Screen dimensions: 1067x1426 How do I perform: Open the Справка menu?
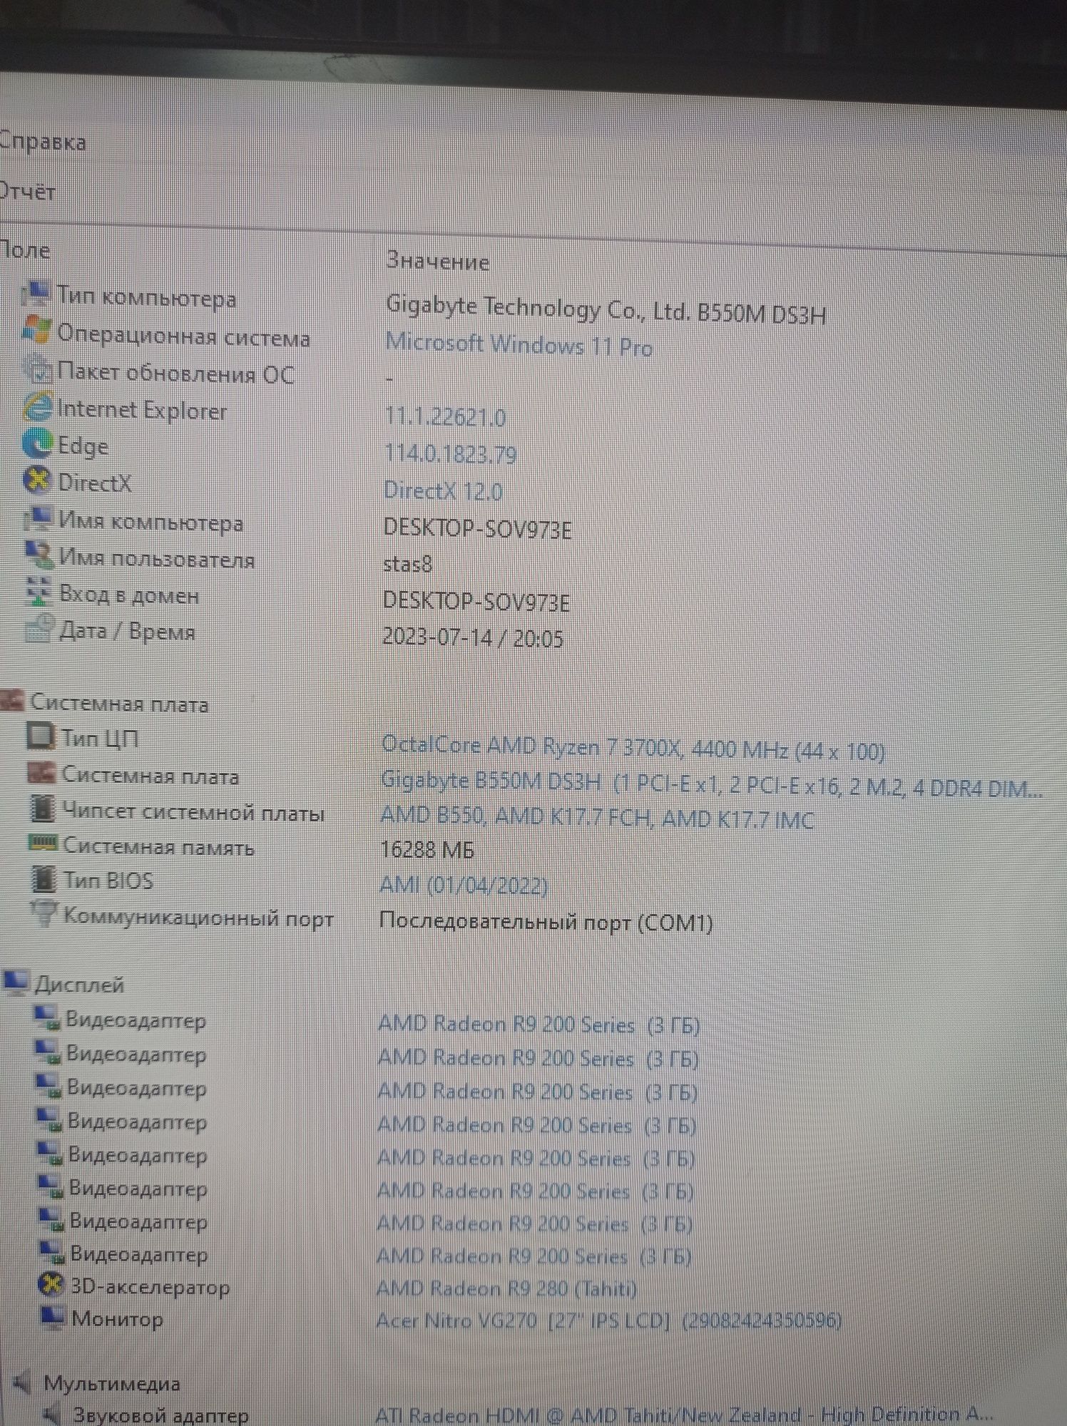pyautogui.click(x=43, y=142)
